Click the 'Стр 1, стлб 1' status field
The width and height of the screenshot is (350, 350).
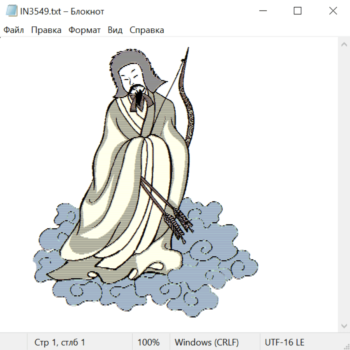point(60,343)
